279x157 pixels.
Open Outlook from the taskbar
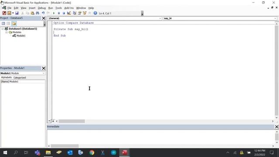[x=70, y=153]
